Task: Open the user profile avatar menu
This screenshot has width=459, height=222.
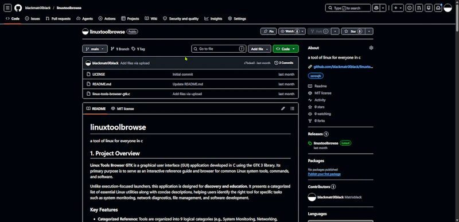Action: click(448, 8)
